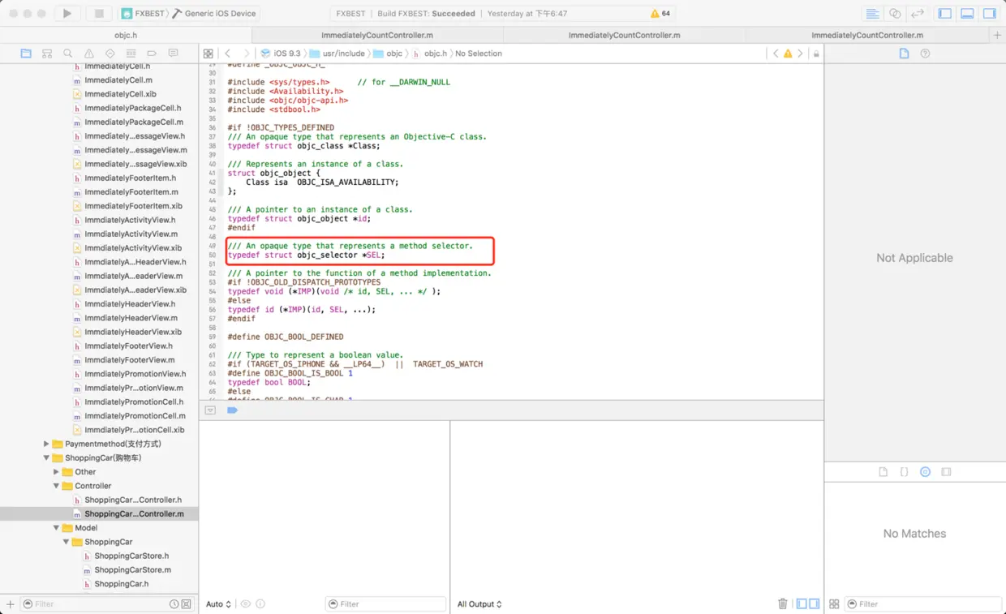Collapse the Controller folder

pyautogui.click(x=56, y=486)
